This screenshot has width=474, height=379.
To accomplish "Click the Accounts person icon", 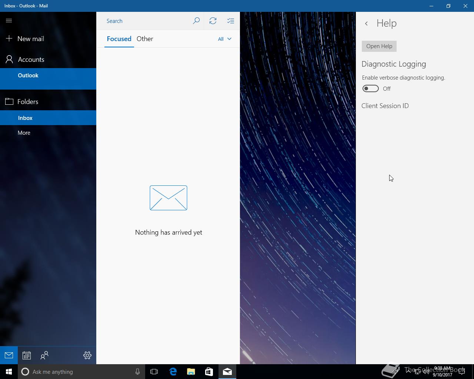I will [x=9, y=59].
